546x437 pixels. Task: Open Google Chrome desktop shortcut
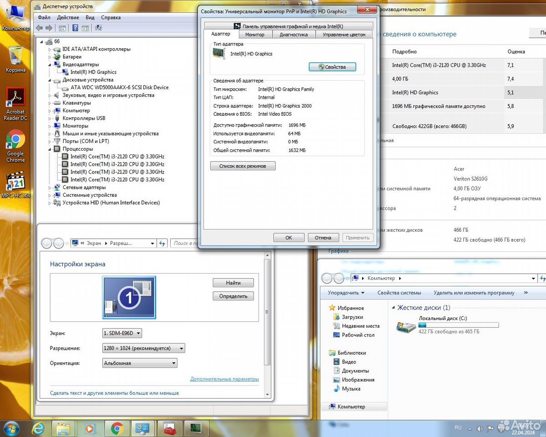(15, 147)
